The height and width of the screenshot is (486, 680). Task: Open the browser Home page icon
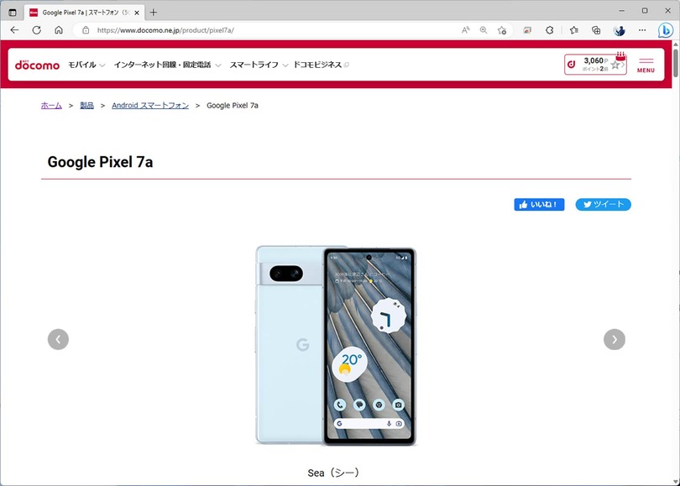point(59,29)
